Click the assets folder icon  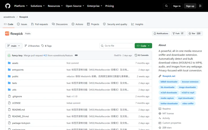pyautogui.click(x=9, y=63)
